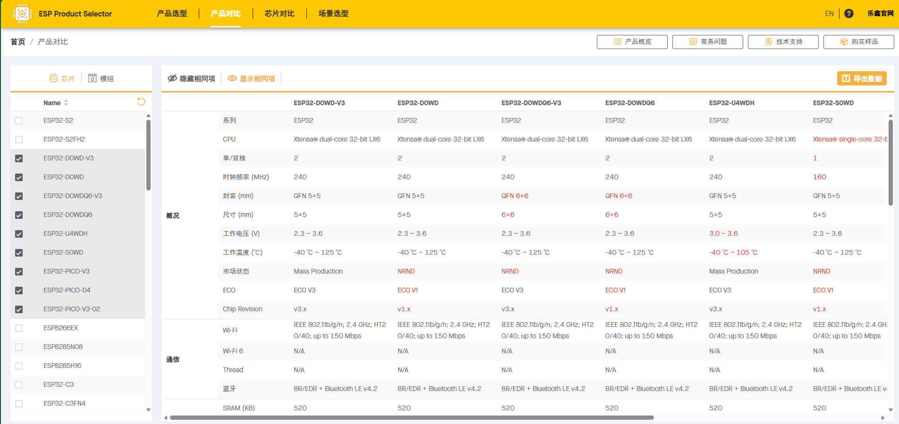Click the 技术支持 icon
This screenshot has width=899, height=424.
point(768,42)
